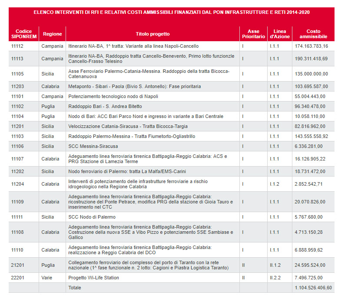Click 'nuova SSE a Vibo Pizzo' project title

click(x=151, y=232)
